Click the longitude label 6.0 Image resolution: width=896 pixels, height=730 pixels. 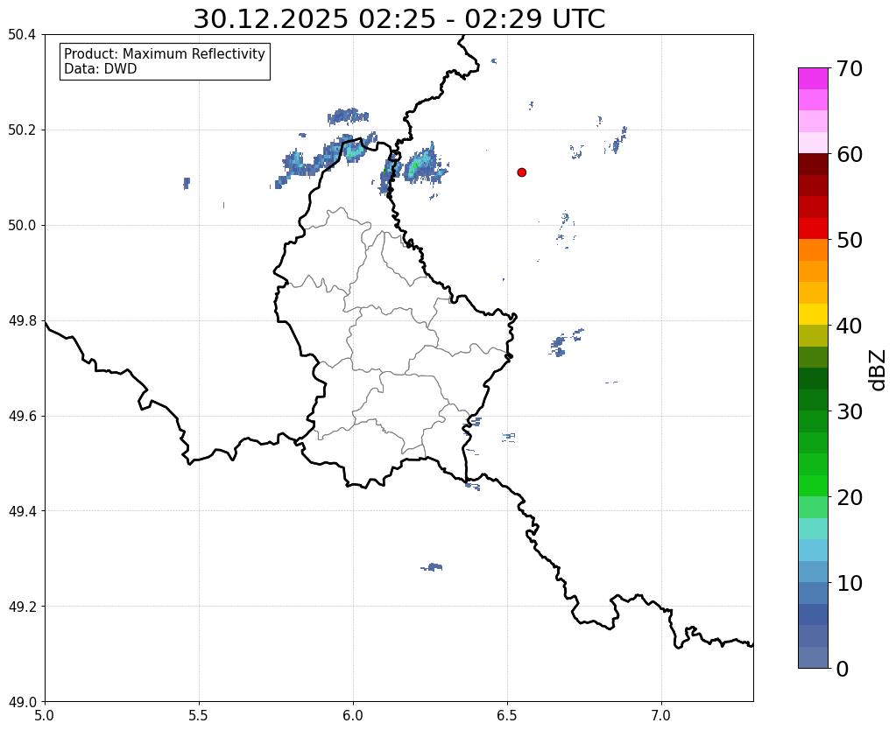[353, 715]
